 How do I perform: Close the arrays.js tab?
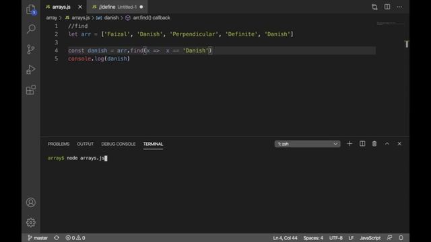(x=80, y=7)
